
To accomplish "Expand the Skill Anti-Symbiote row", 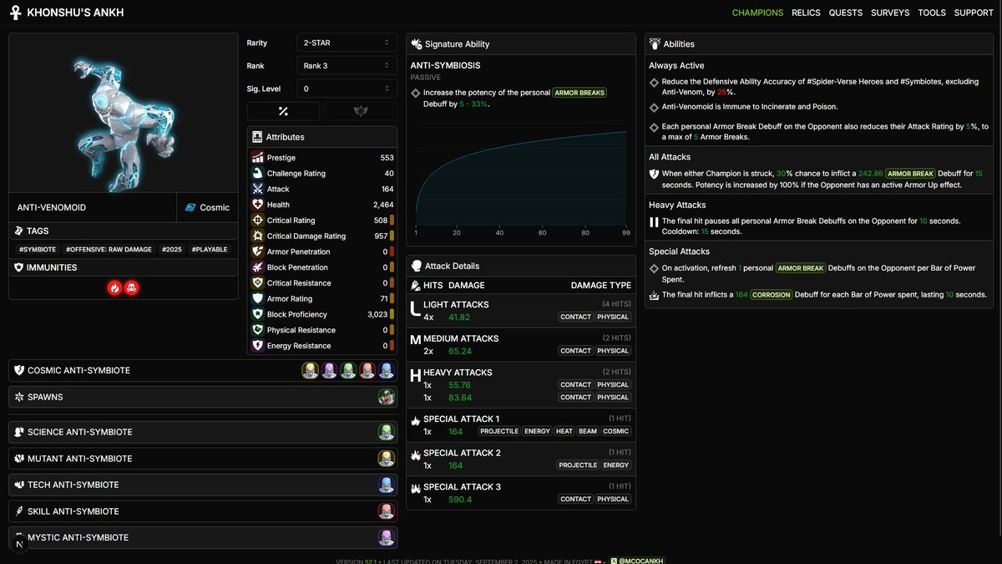I will pyautogui.click(x=203, y=511).
